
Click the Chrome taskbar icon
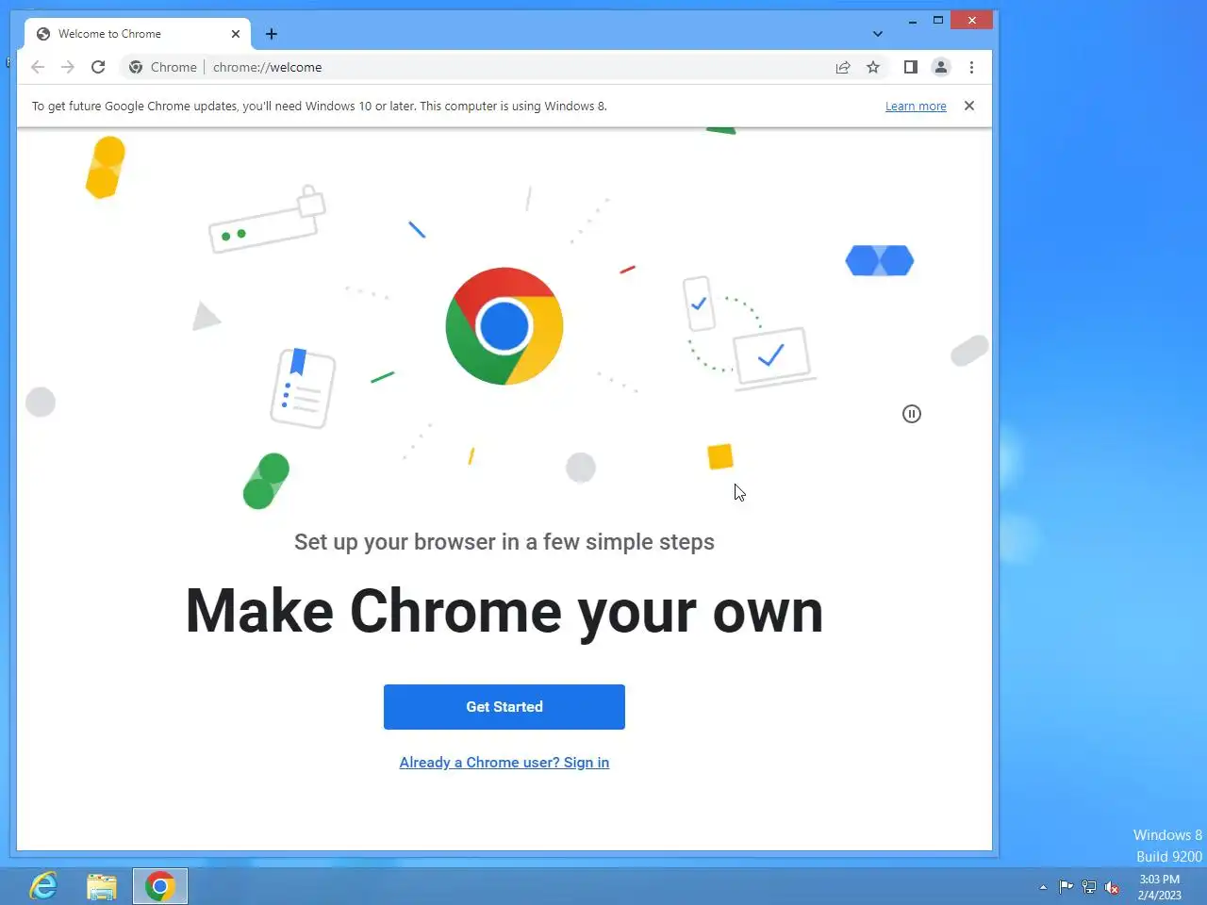point(160,886)
